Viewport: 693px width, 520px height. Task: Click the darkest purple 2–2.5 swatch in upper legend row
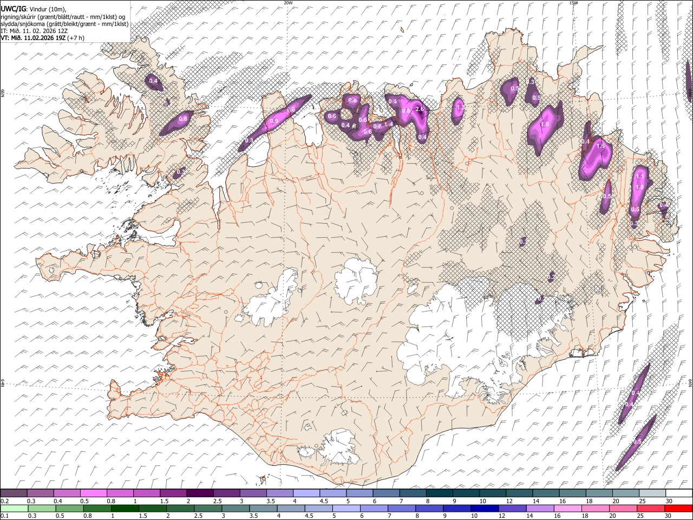[200, 493]
